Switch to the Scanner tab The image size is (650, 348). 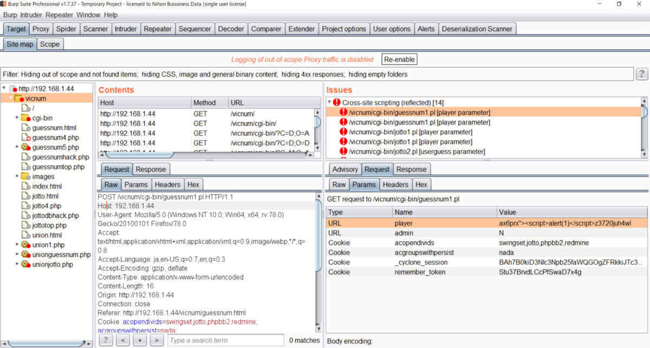click(96, 29)
